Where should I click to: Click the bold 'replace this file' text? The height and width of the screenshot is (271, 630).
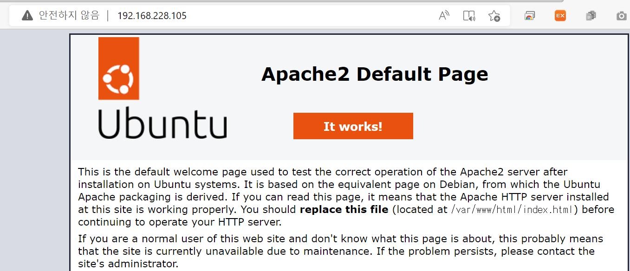(344, 210)
